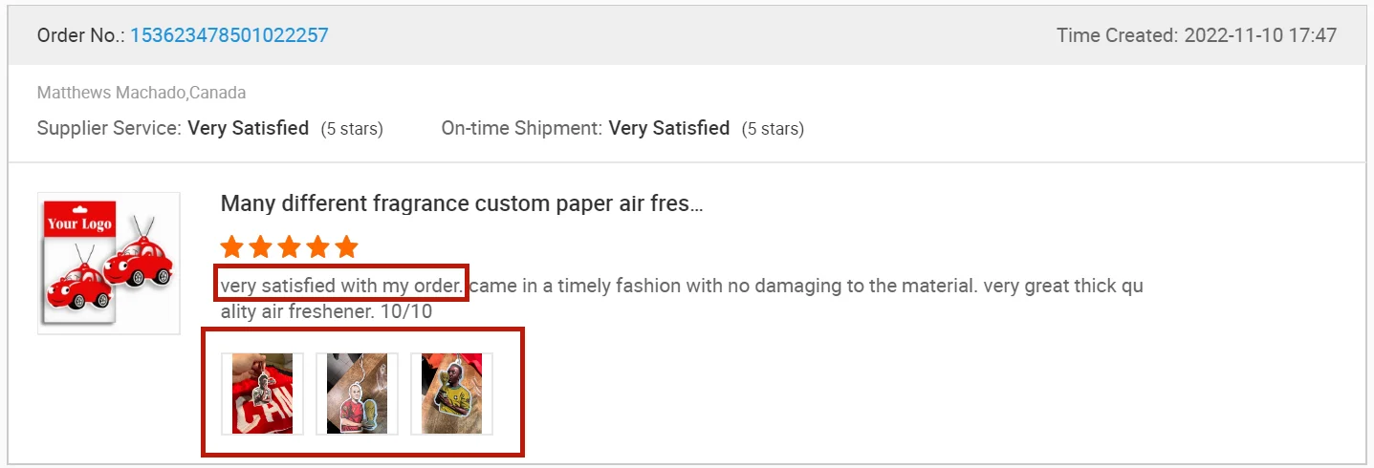Screen dimensions: 1374x468
Task: Click '(5 stars)' next to Supplier Service
Action: point(352,129)
